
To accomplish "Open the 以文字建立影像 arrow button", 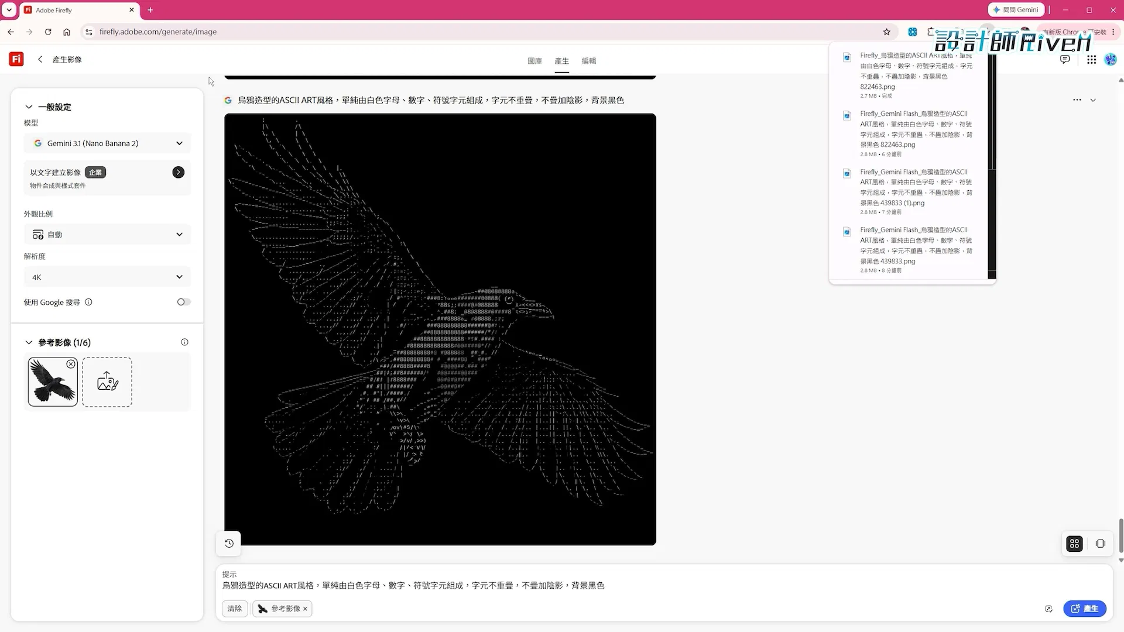I will click(179, 172).
